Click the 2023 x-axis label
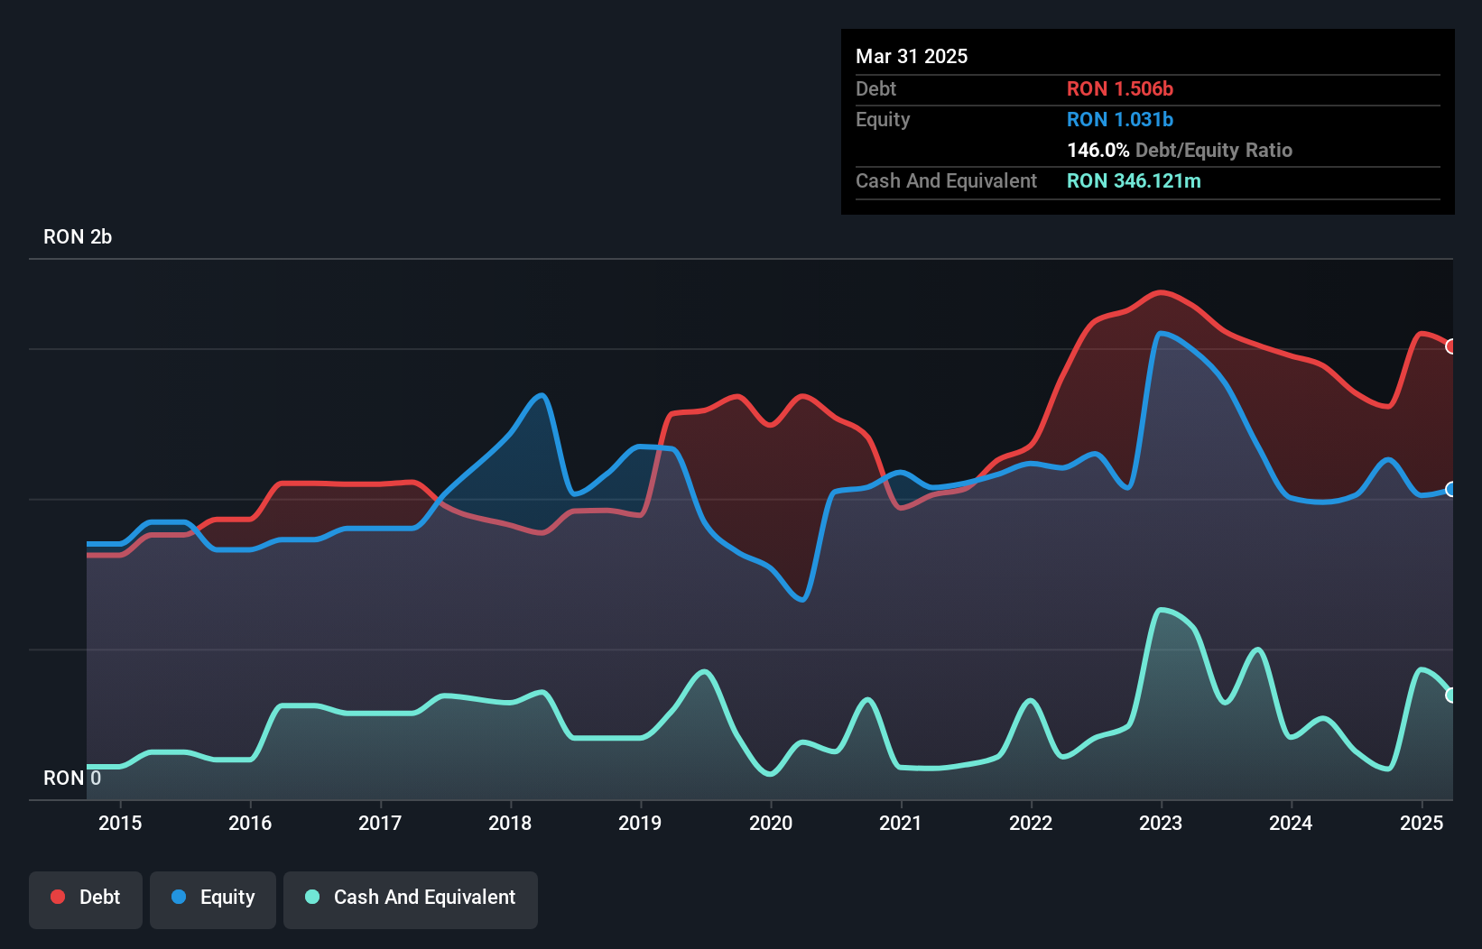 pos(1161,823)
